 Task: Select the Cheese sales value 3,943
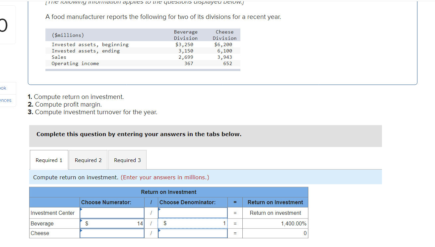point(225,57)
